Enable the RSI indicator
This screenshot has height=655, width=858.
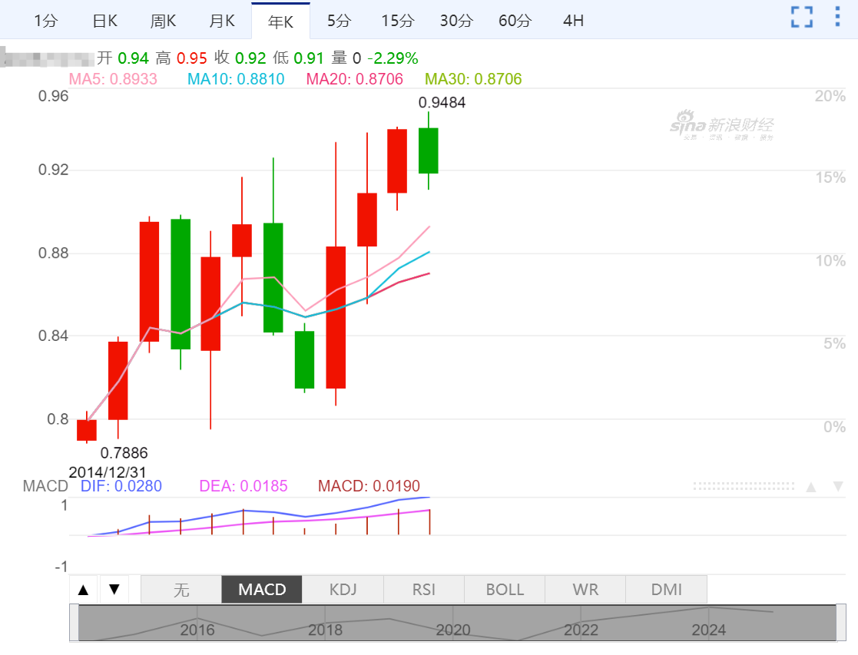point(423,590)
